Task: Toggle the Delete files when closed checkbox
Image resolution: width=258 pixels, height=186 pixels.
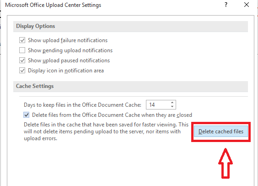Action: pos(27,115)
